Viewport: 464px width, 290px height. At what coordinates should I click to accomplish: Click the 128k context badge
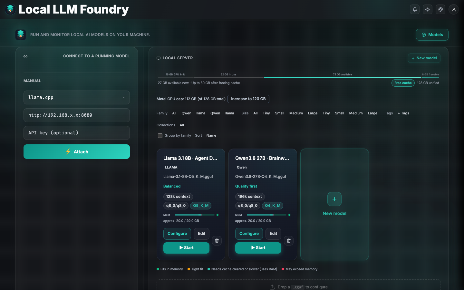tap(178, 197)
